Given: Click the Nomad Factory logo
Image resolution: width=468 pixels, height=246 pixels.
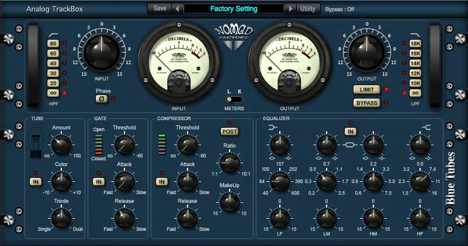Looking at the screenshot, I should [234, 37].
